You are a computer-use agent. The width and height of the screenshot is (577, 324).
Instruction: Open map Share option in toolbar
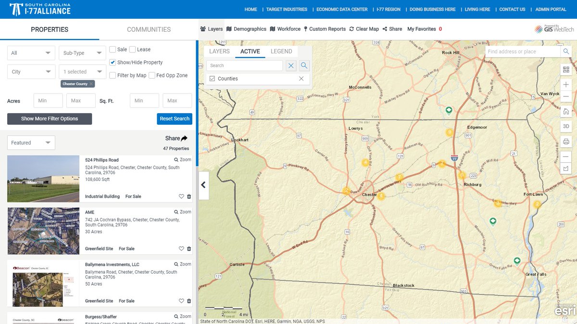[x=392, y=29]
